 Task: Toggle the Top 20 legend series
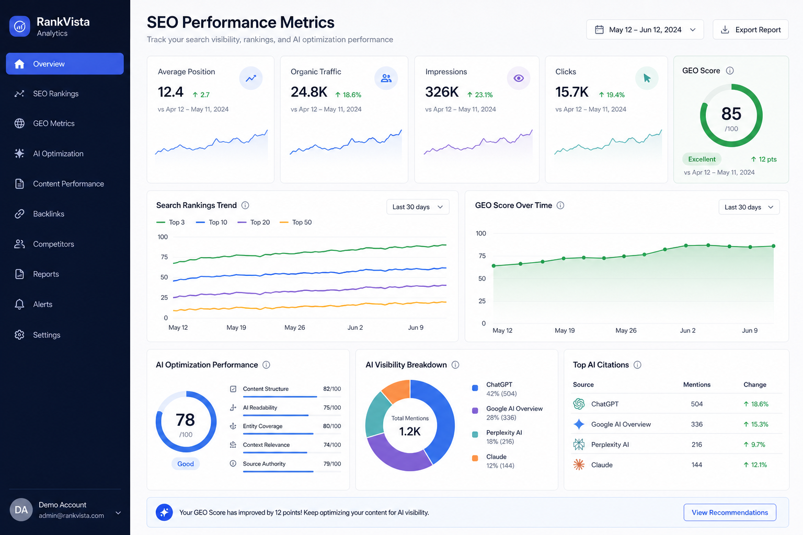254,222
